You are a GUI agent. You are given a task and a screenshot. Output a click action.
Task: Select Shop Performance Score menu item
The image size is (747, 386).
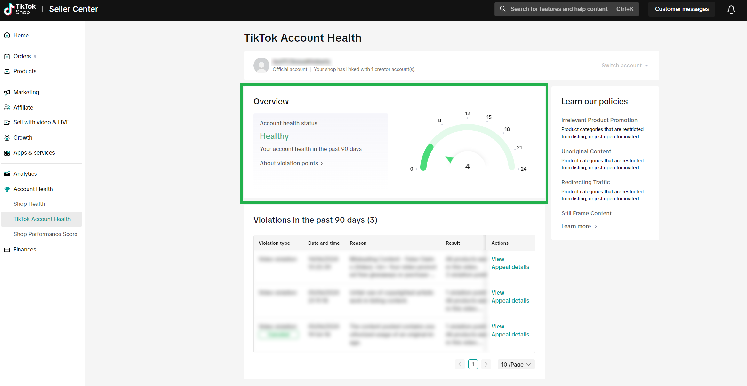[45, 234]
